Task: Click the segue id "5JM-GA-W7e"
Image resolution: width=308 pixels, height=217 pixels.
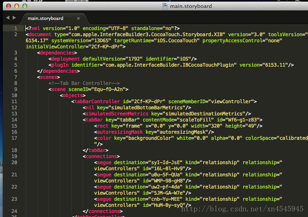Action: tap(168, 193)
